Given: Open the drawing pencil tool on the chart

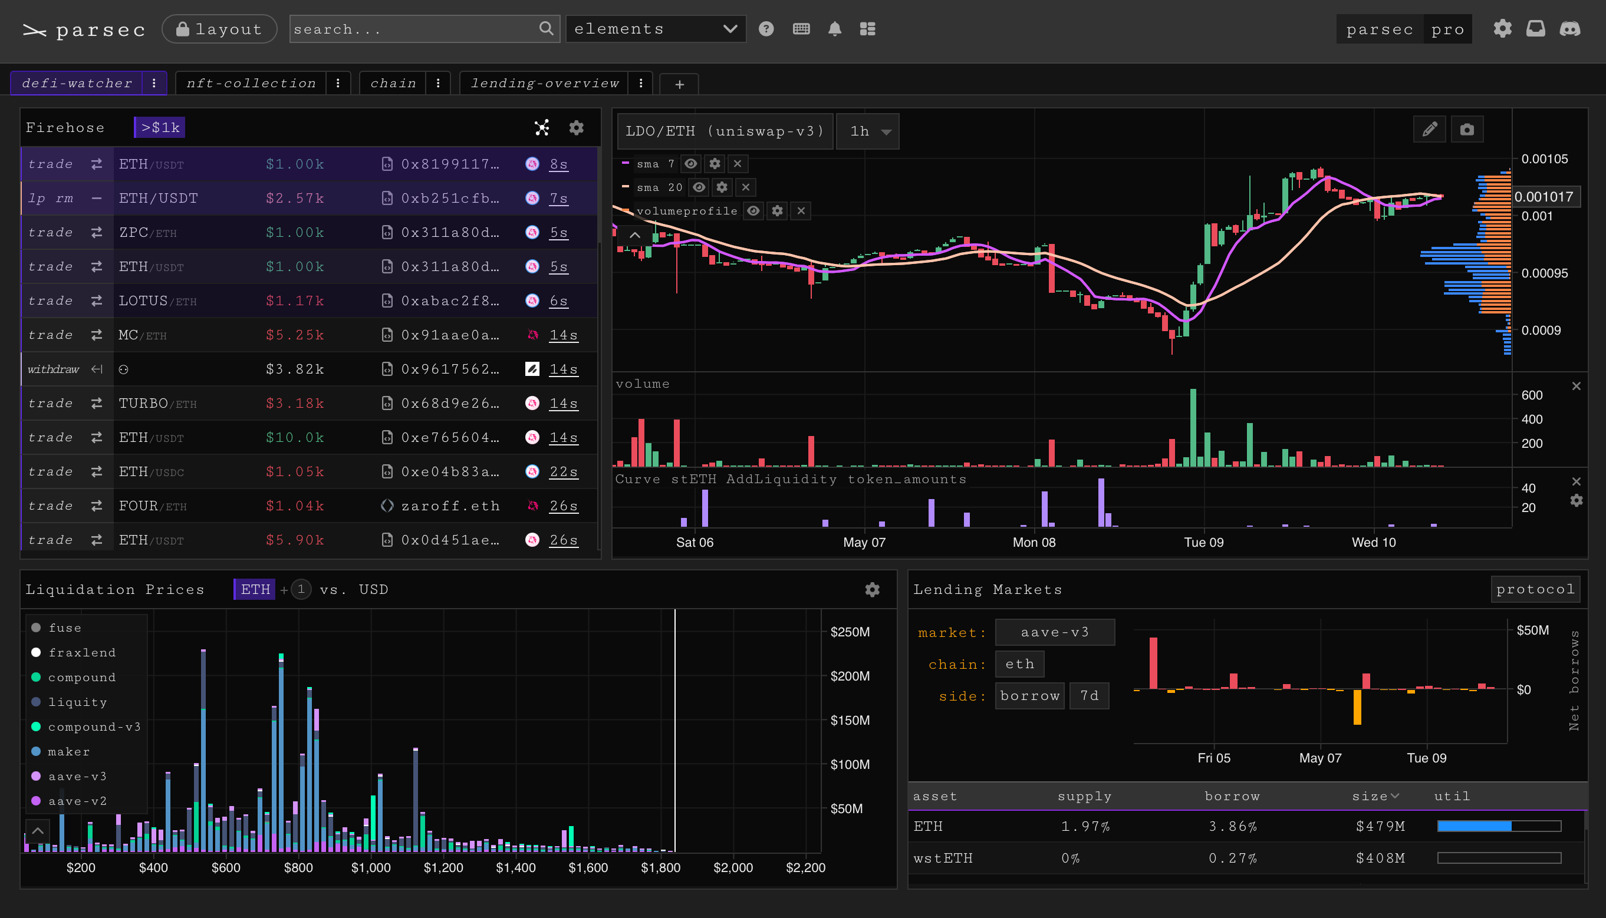Looking at the screenshot, I should pyautogui.click(x=1429, y=128).
